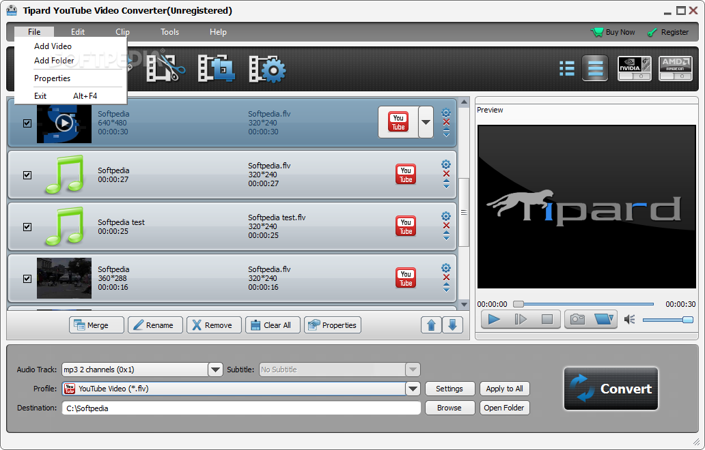Viewport: 705px width, 450px height.
Task: Click Buy Now link
Action: point(613,32)
